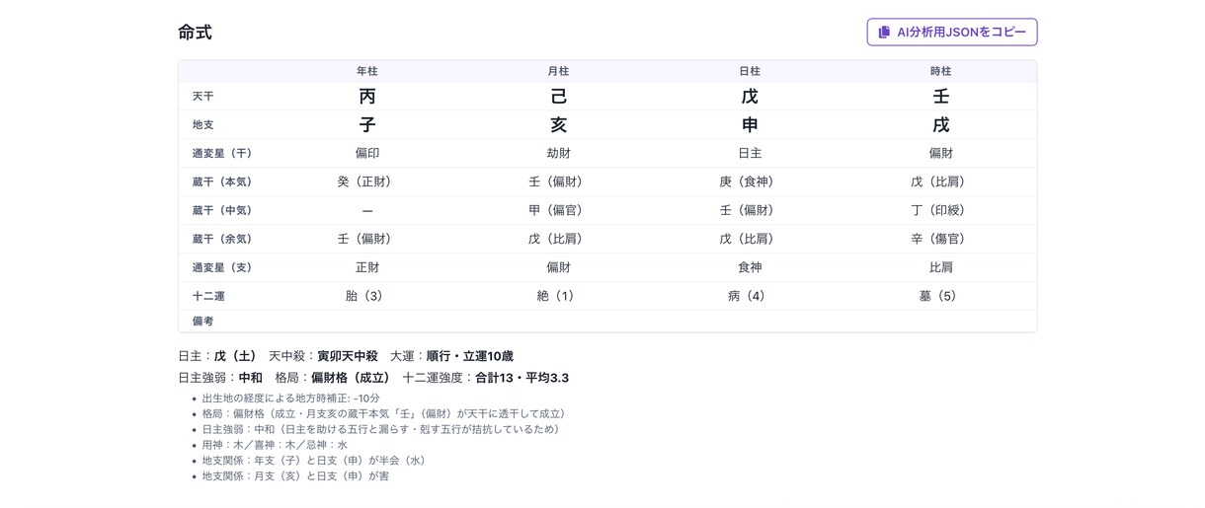1205x508 pixels.
Task: Click the 戌 earthly branch cell
Action: click(x=941, y=125)
